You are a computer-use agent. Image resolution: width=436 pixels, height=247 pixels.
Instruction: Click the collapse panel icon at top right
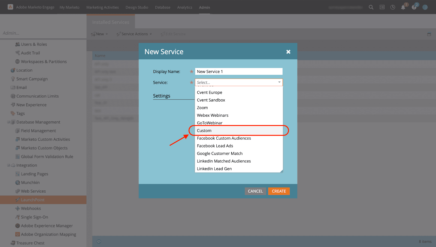click(429, 34)
